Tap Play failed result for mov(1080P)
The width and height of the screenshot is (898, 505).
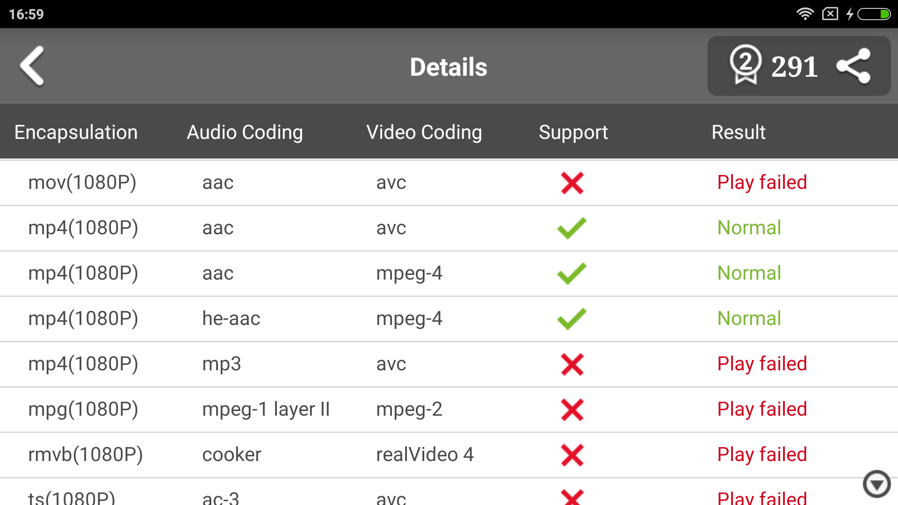click(762, 182)
